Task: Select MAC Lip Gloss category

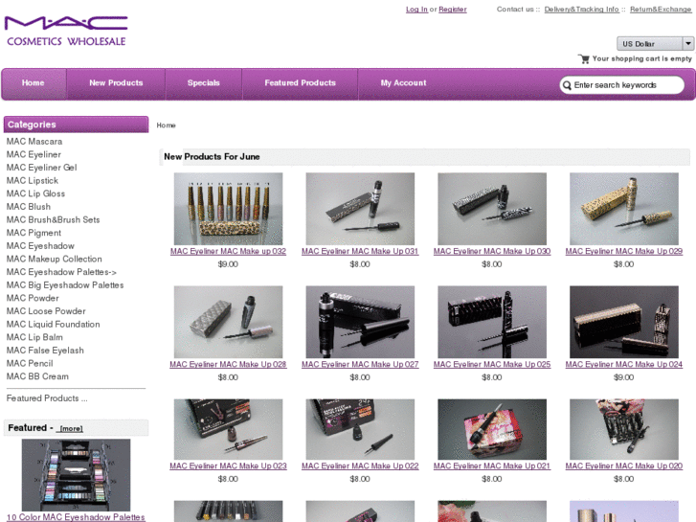Action: point(35,193)
